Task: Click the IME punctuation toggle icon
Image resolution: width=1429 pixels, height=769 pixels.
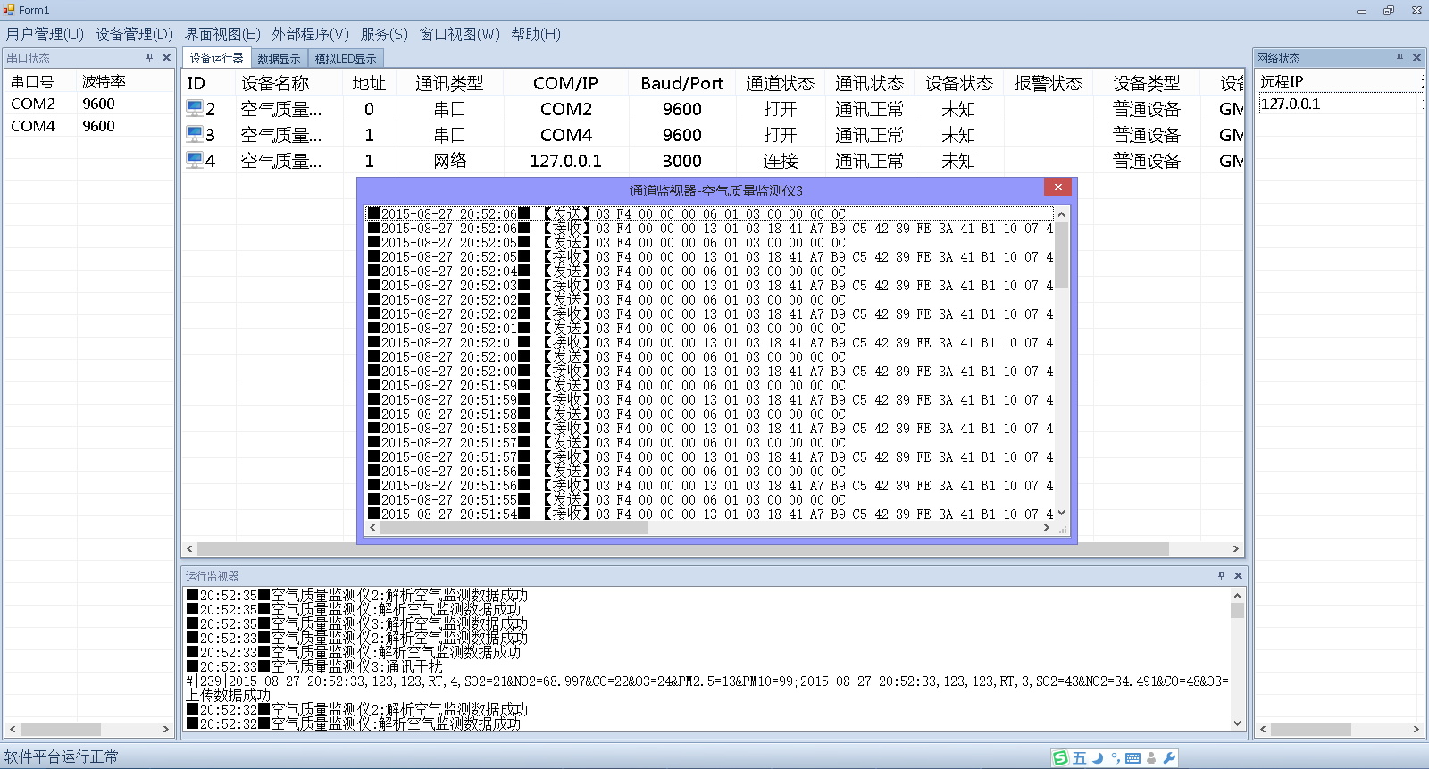Action: click(1116, 757)
